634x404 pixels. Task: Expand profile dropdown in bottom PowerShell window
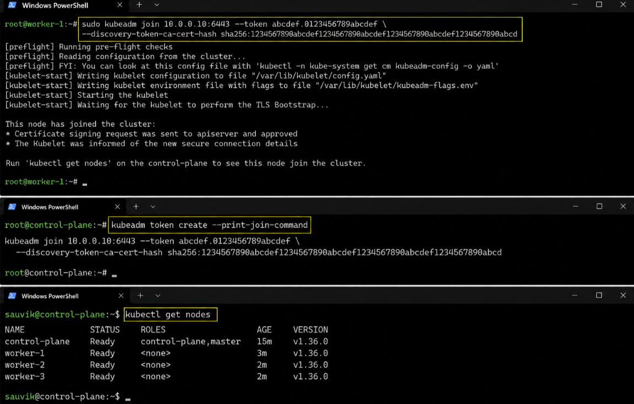(158, 296)
